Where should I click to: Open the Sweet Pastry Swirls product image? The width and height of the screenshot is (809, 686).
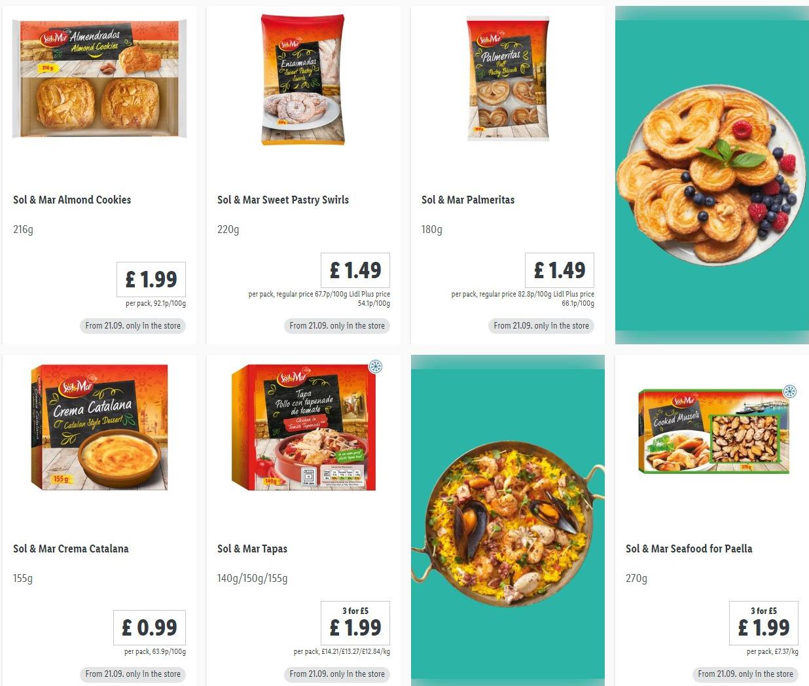[x=303, y=80]
